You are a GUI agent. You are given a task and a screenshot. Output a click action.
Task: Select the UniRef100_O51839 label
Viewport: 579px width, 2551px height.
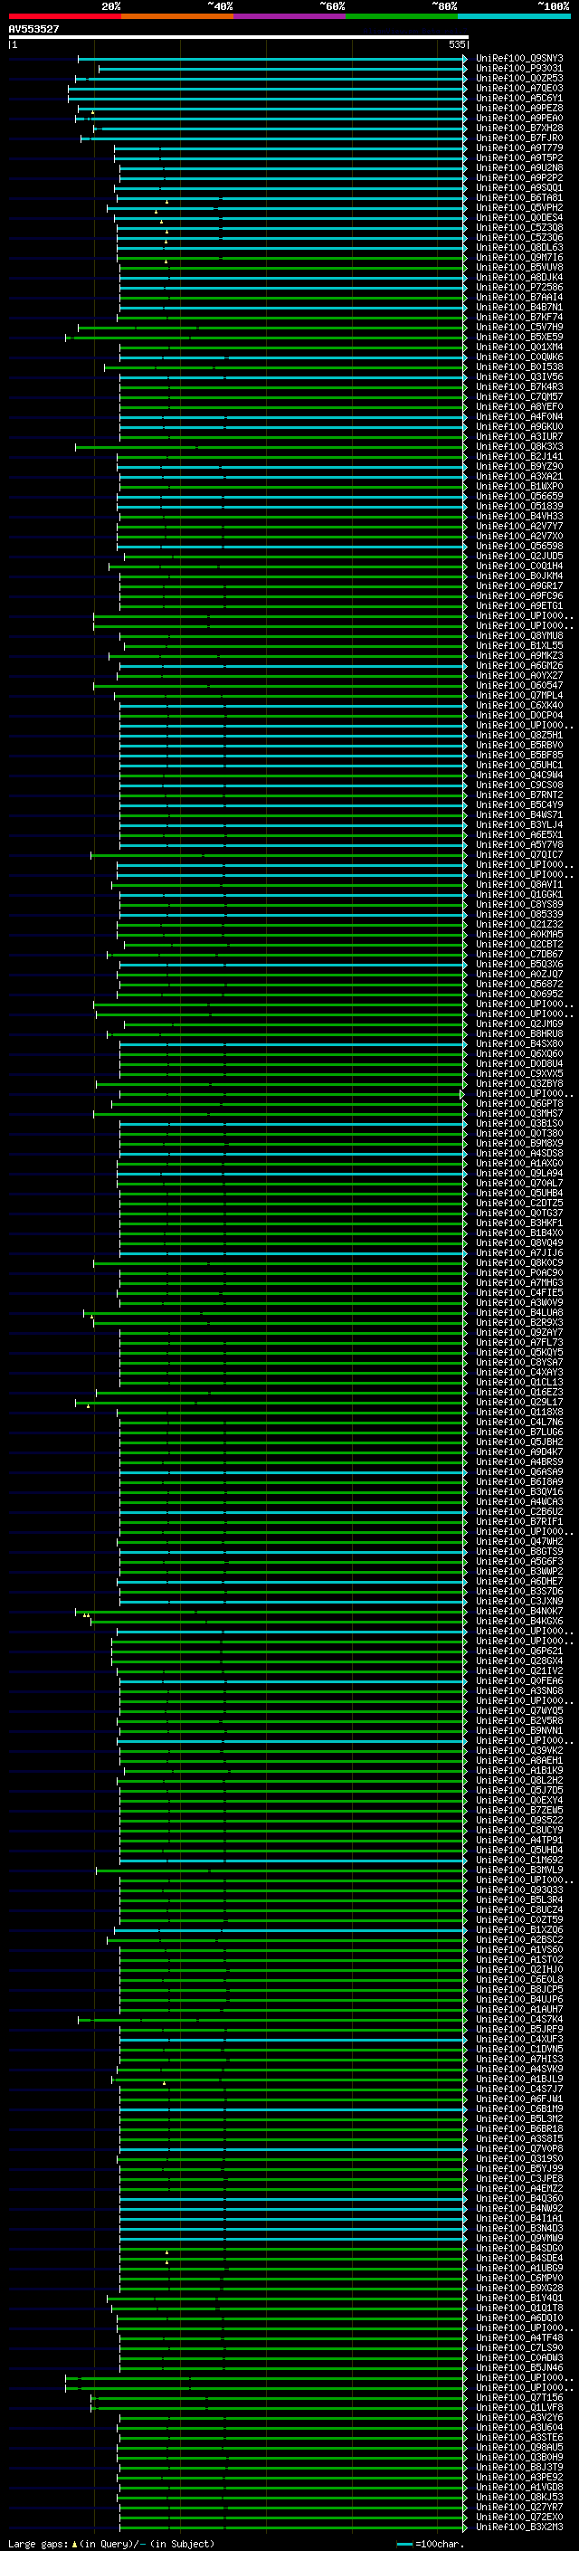click(x=519, y=506)
